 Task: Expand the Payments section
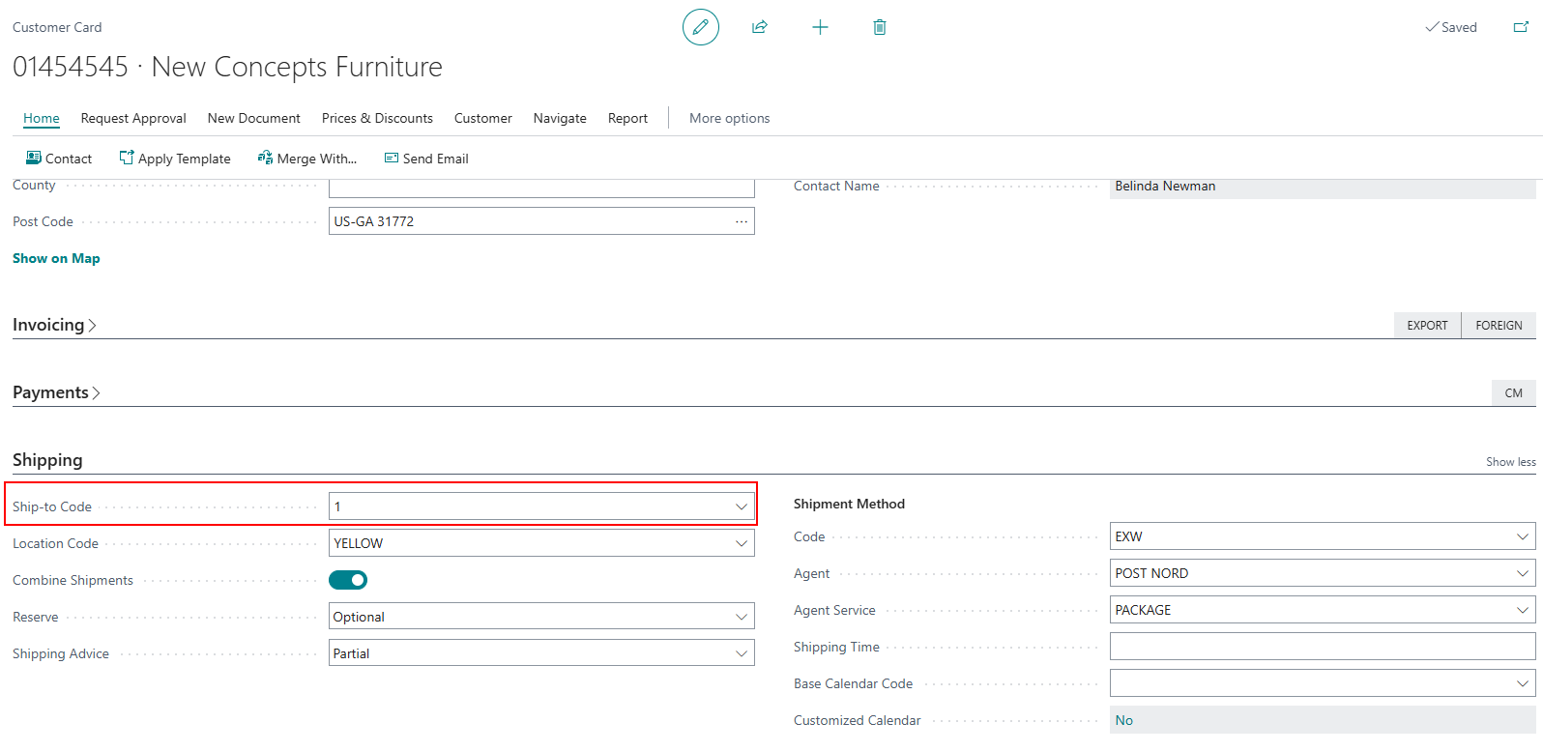click(x=56, y=392)
